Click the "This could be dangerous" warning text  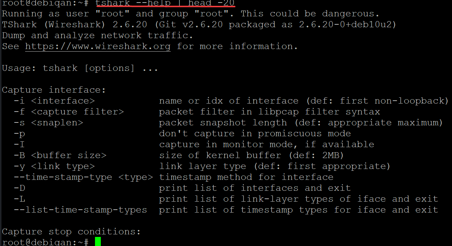(310, 14)
